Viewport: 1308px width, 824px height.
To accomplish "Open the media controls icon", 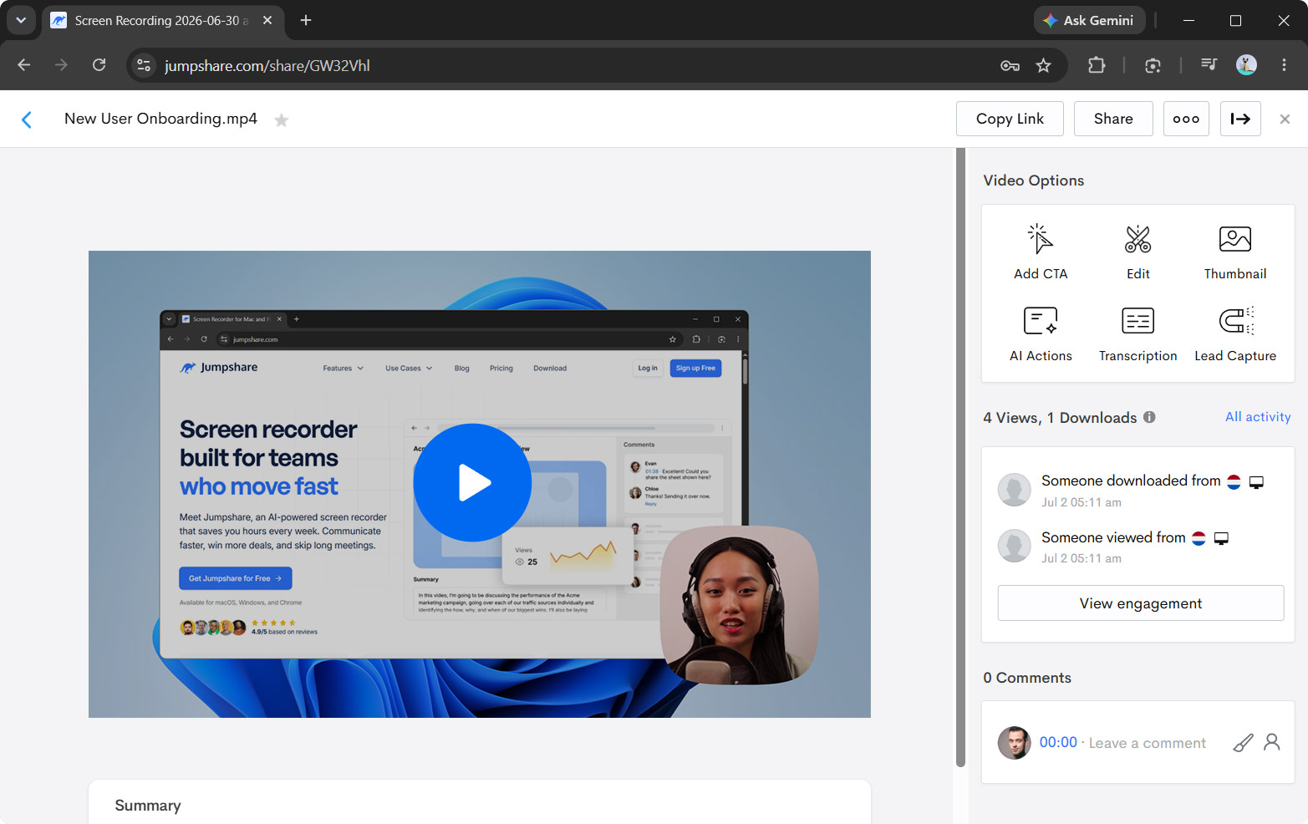I will 1209,65.
